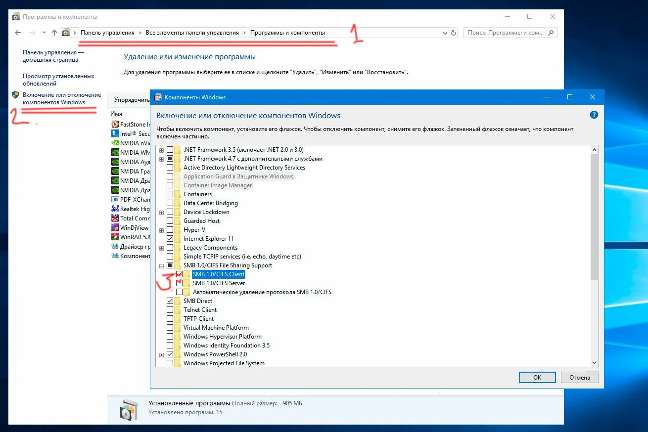Screen dimensions: 648x432
Task: Collapse SMB 1.0/CIFS File Sharing Support
Action: [161, 265]
